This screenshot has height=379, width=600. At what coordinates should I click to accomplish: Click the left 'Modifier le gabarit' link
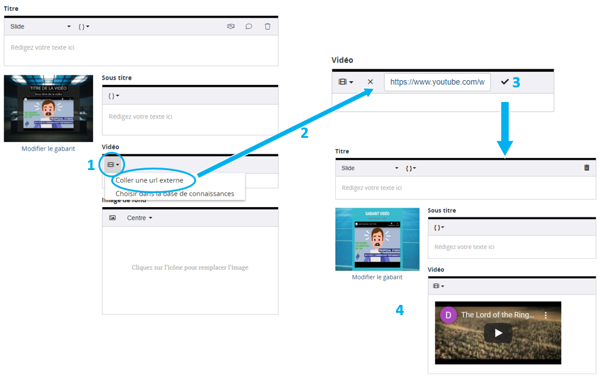point(48,149)
